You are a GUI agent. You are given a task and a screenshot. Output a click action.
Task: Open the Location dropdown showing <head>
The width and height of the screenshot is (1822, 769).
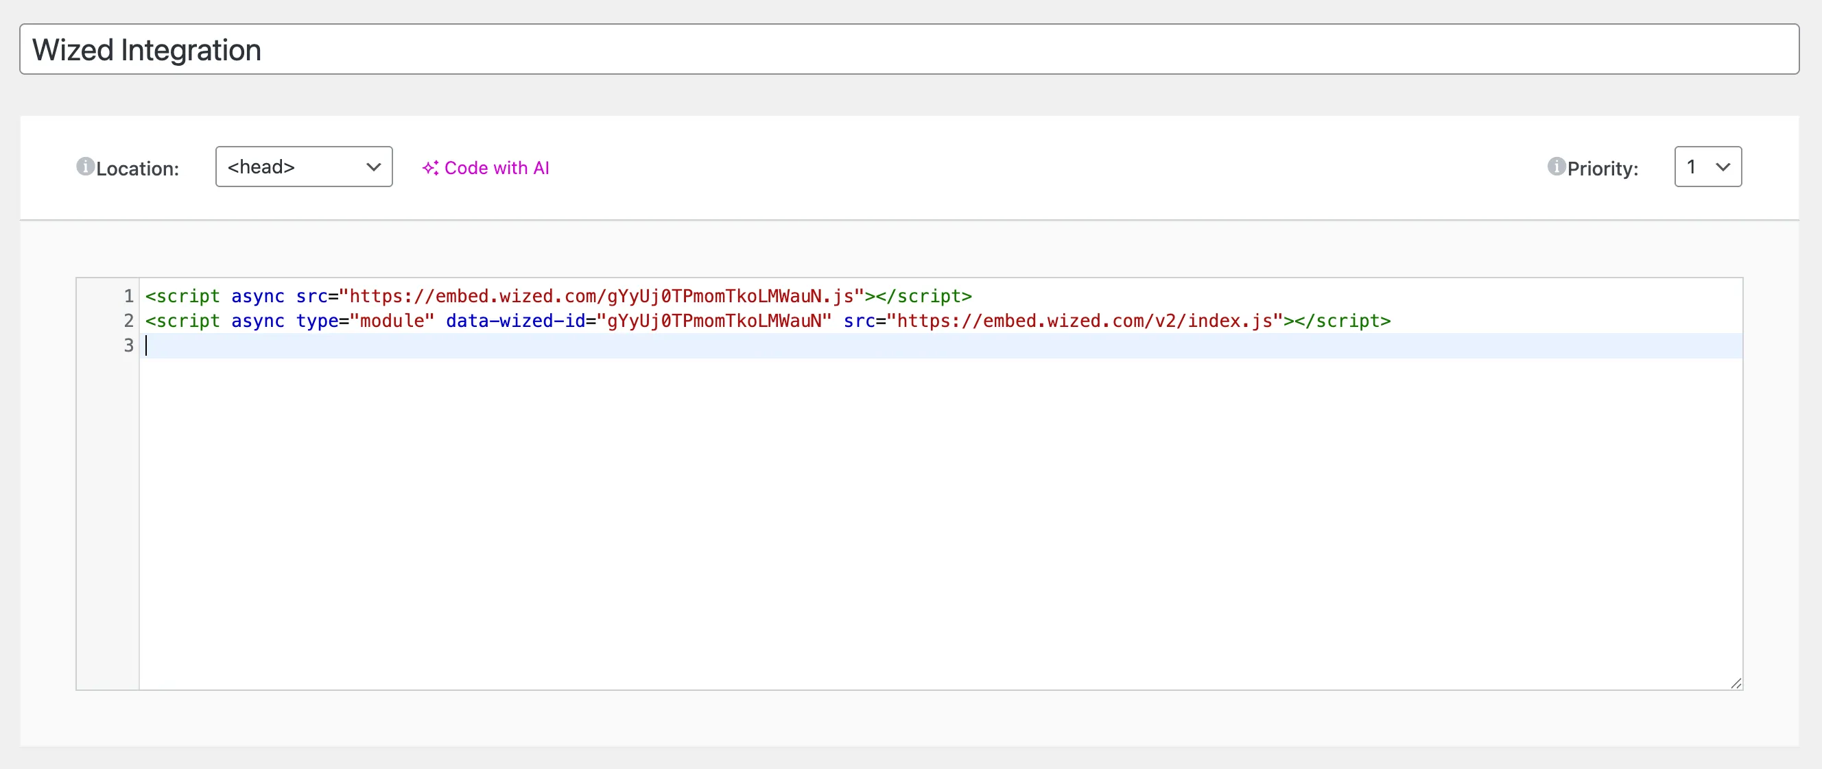click(303, 166)
